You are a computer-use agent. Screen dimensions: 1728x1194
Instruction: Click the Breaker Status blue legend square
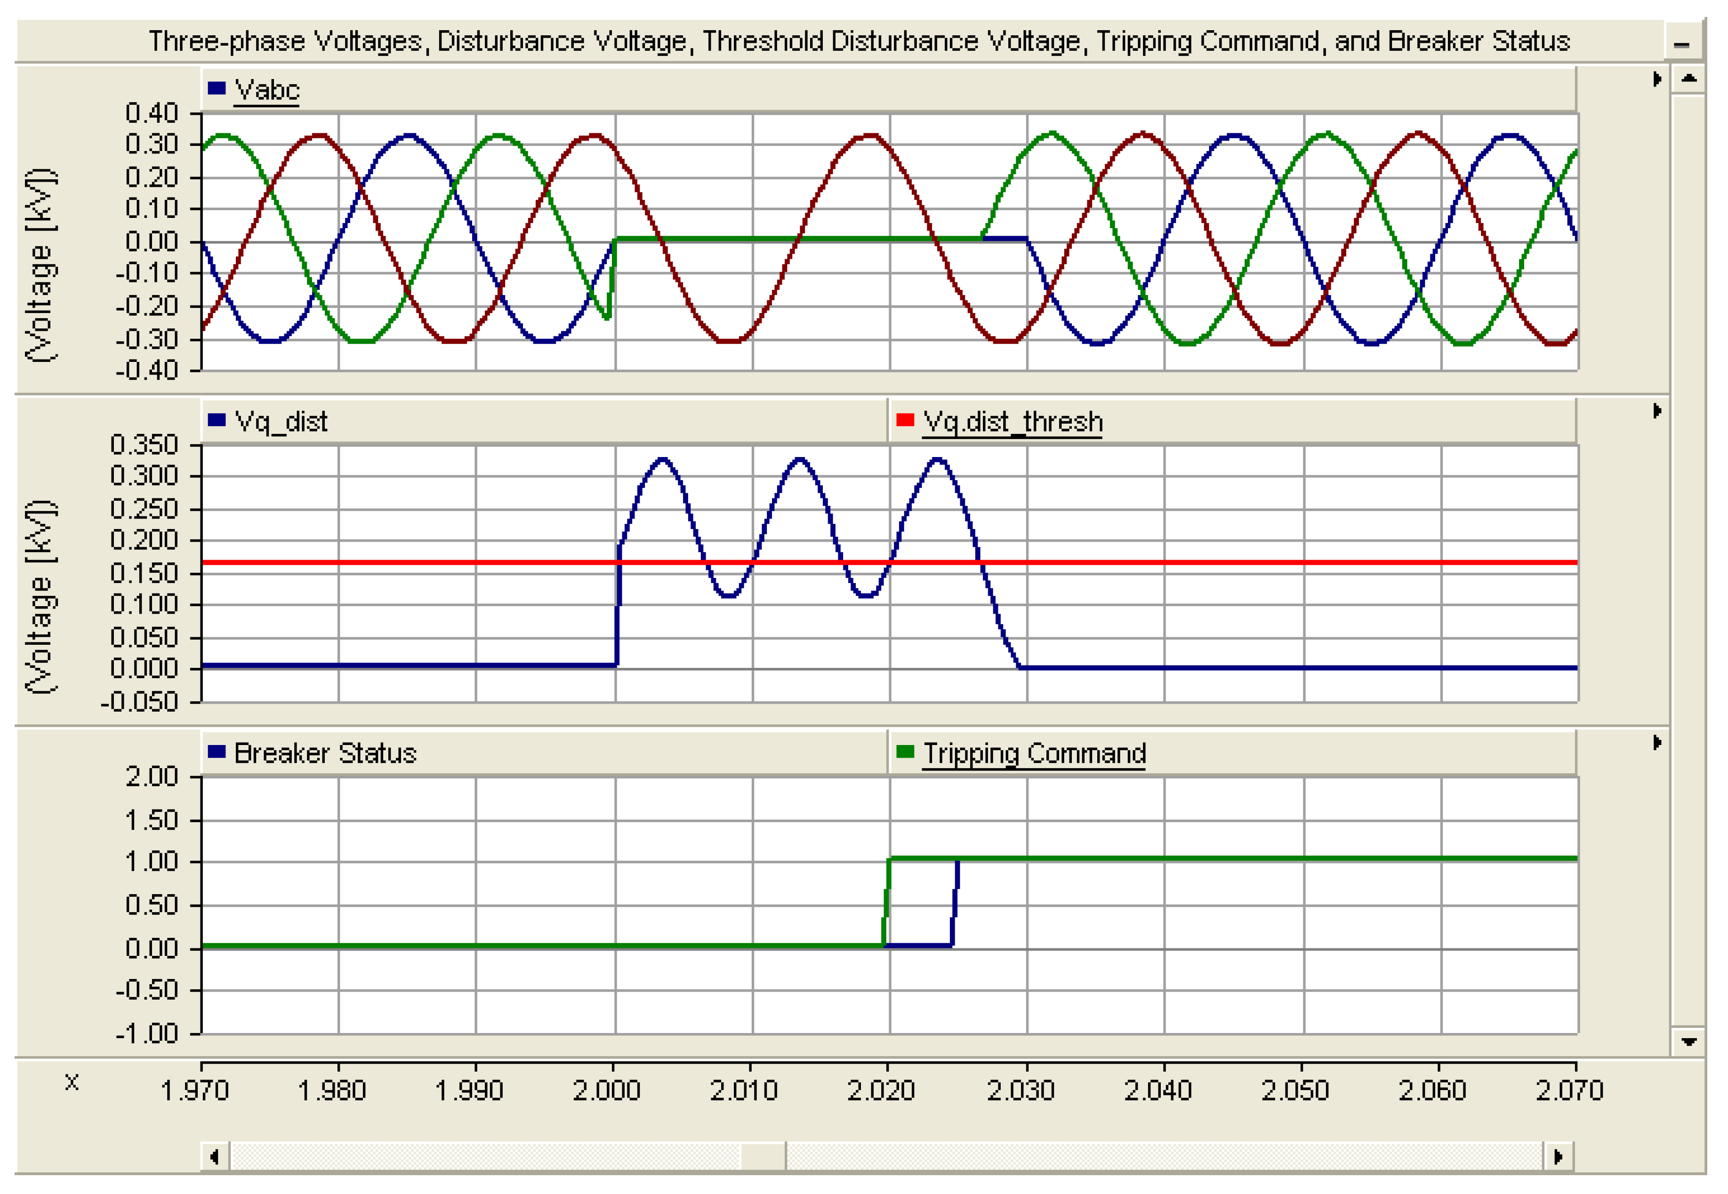click(x=217, y=752)
